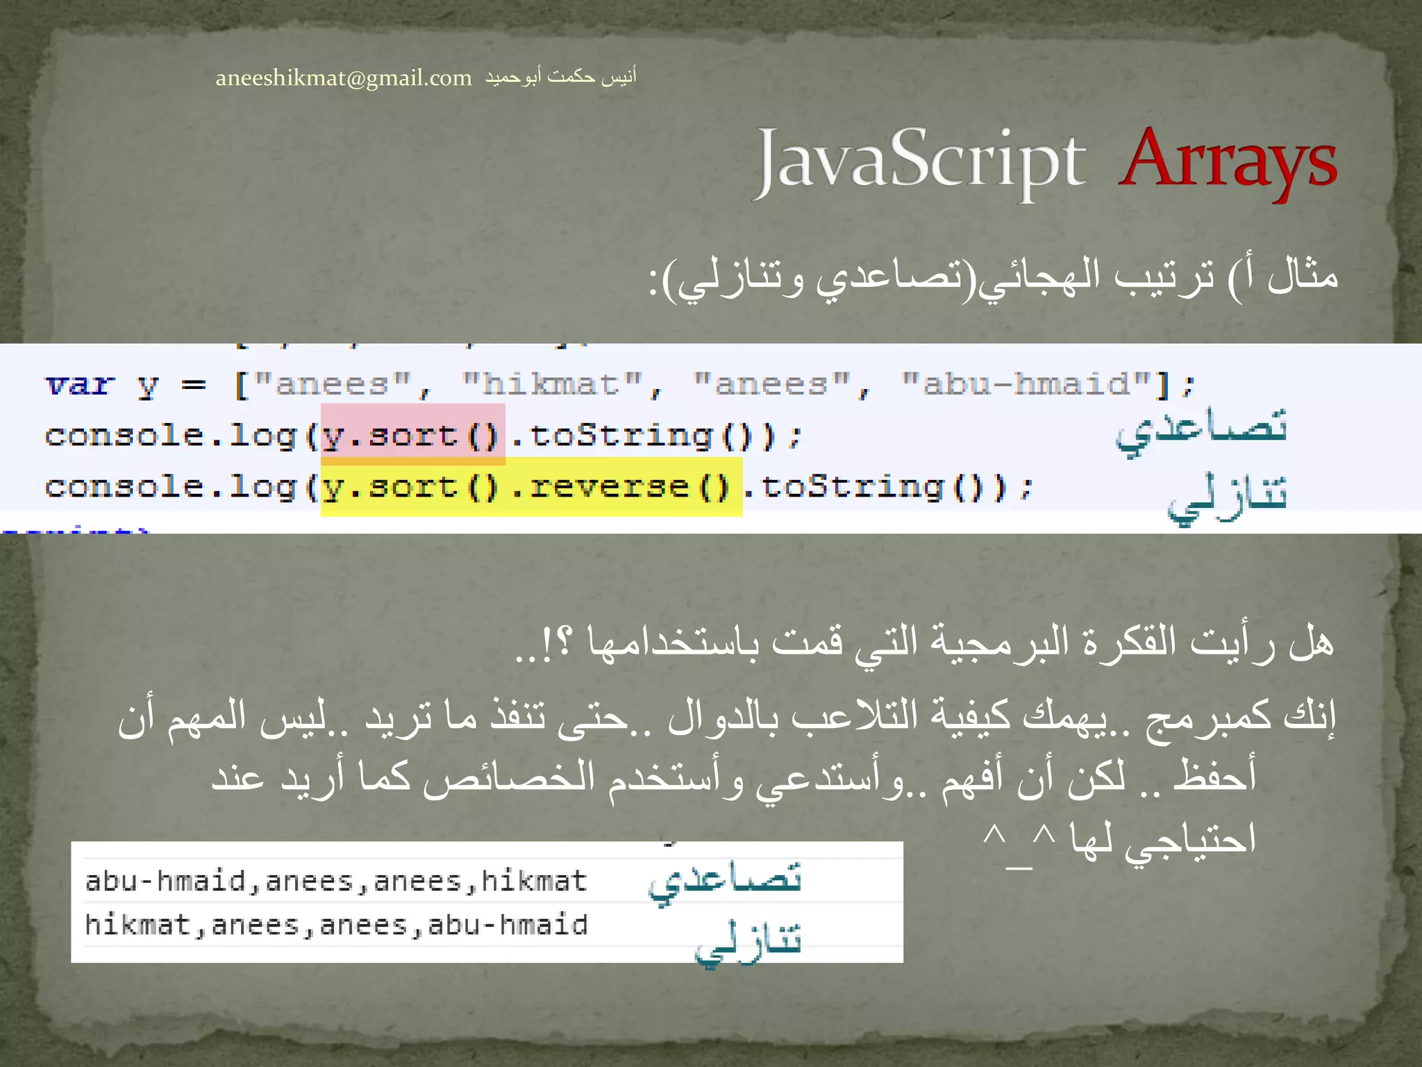
Task: Click the yellow highlighted "y.sort().reverse()" code
Action: (531, 487)
